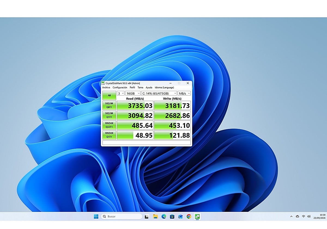The width and height of the screenshot is (327, 229).
Task: Launch Google Chrome from the taskbar
Action: 189,216
